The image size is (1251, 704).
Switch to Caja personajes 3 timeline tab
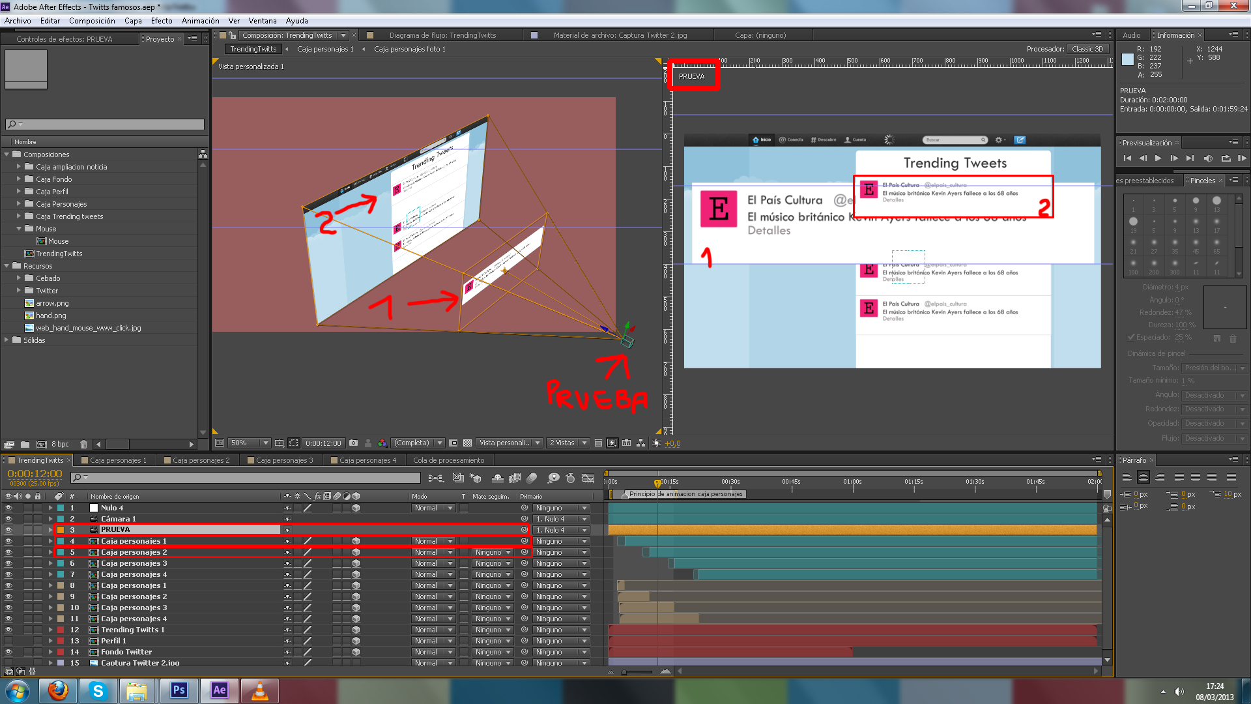click(283, 460)
